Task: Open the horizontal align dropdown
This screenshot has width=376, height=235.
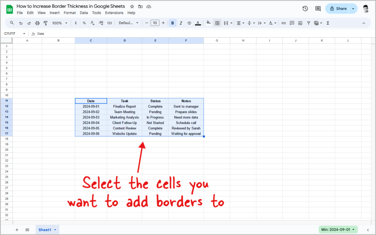Action: click(x=240, y=23)
